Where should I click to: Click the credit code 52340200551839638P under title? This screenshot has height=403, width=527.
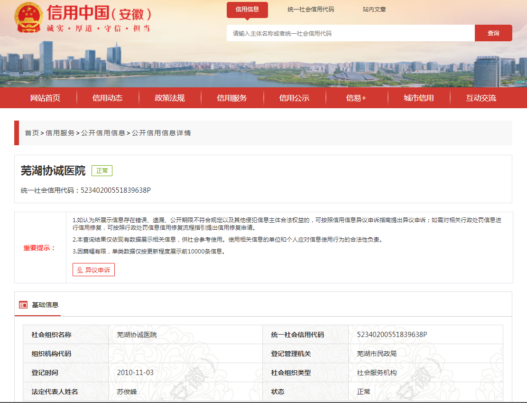tap(116, 190)
